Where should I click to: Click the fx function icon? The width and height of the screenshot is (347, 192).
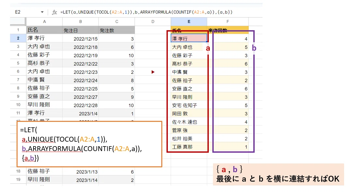click(x=54, y=12)
